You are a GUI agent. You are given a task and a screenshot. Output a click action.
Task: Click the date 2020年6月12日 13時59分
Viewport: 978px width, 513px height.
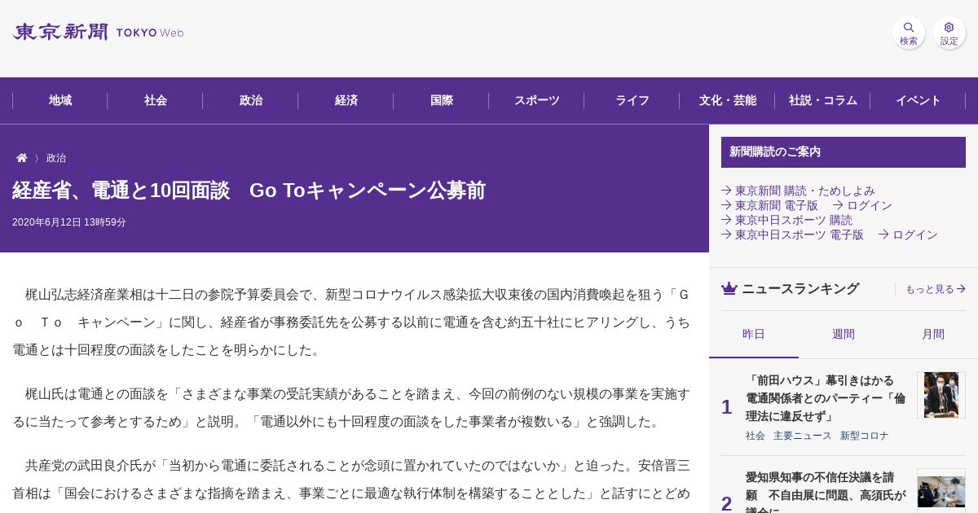(69, 222)
